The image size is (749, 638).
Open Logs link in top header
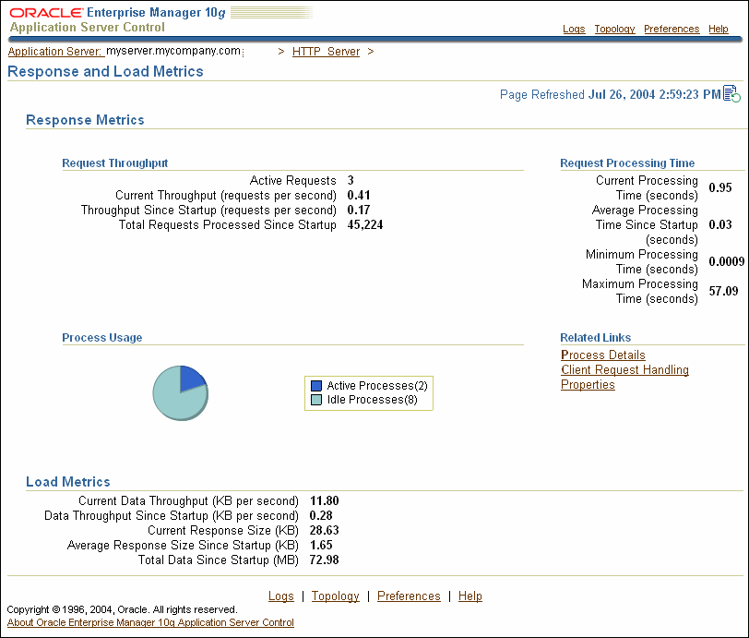point(574,30)
